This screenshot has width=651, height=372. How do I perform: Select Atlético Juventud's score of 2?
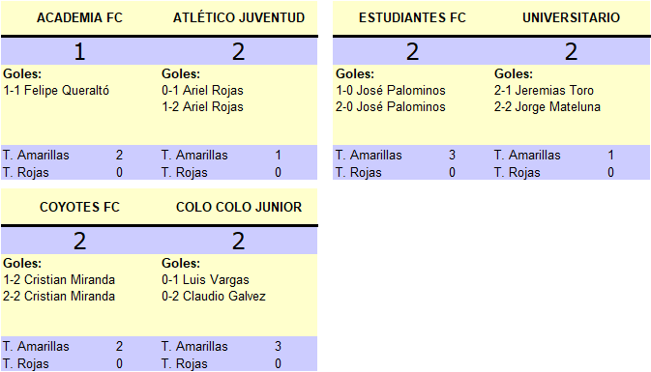[x=238, y=52]
